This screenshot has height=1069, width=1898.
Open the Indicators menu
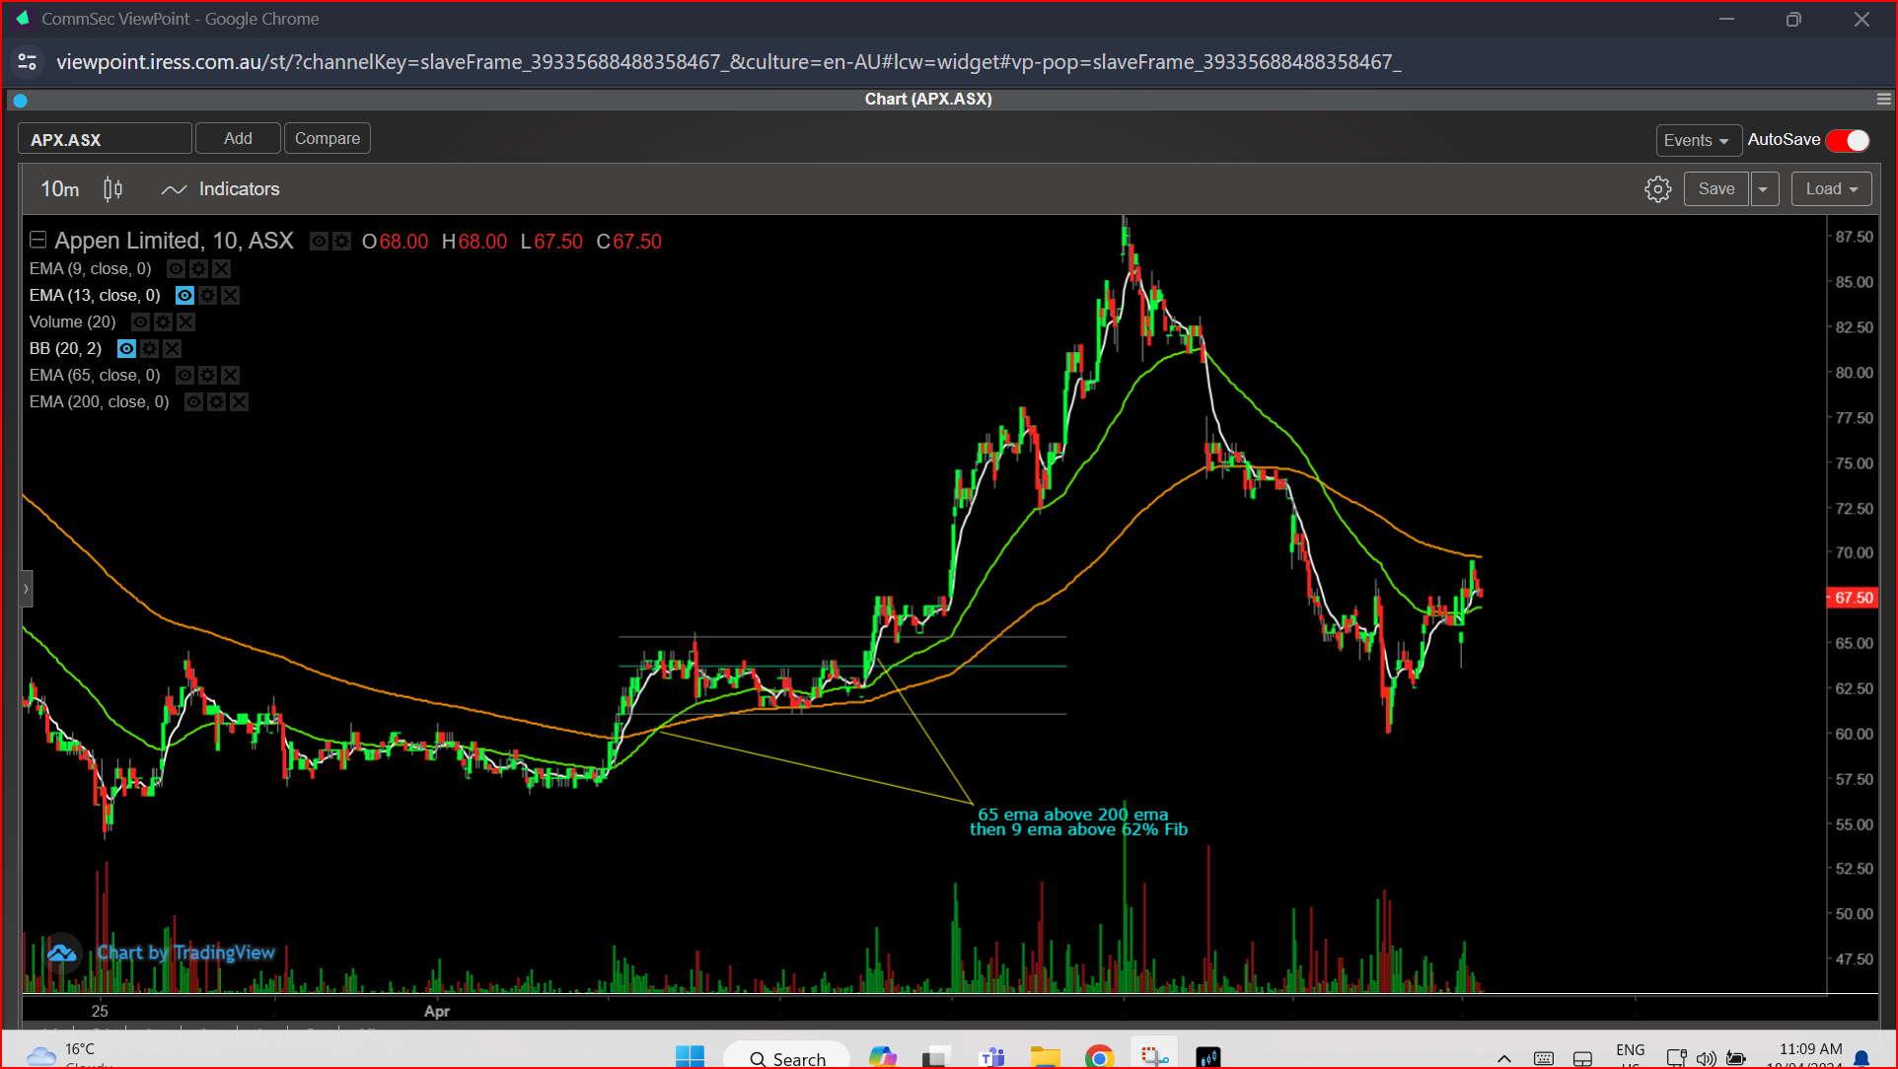220,188
